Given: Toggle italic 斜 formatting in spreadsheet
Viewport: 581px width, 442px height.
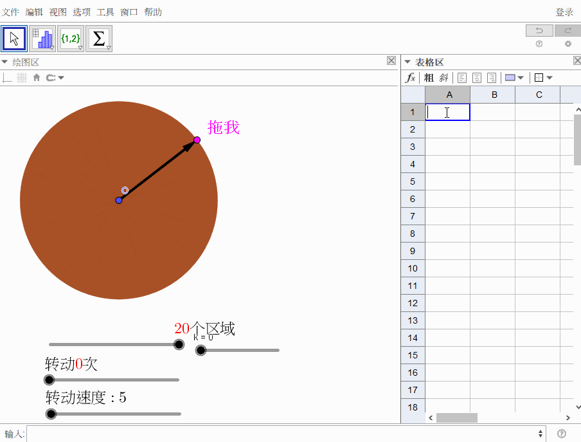Looking at the screenshot, I should pos(443,78).
